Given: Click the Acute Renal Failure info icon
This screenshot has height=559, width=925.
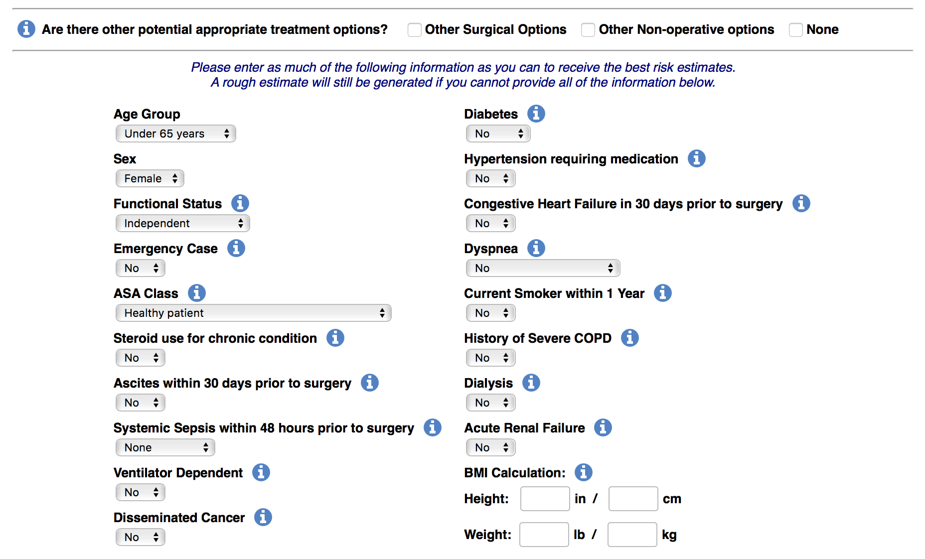Looking at the screenshot, I should 603,427.
